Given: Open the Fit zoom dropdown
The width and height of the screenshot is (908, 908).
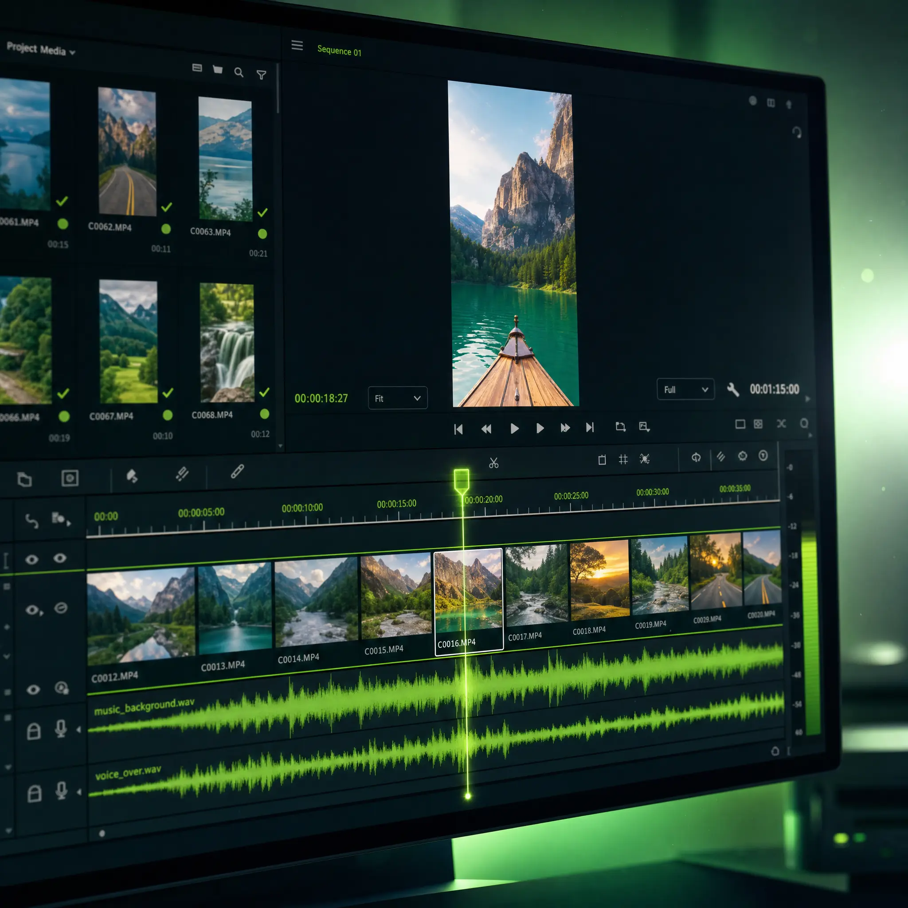Looking at the screenshot, I should [x=398, y=398].
